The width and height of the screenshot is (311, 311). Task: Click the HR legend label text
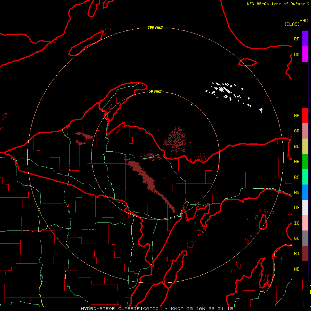(x=296, y=162)
